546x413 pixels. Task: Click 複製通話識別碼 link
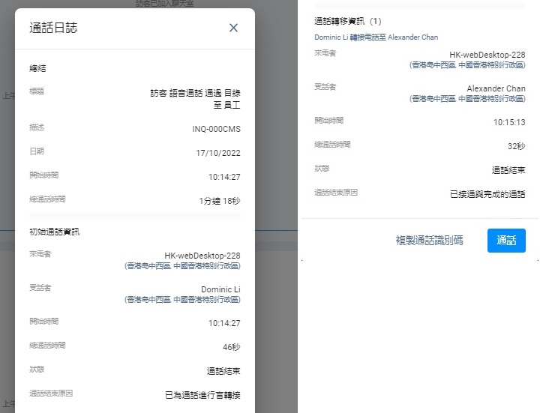429,241
